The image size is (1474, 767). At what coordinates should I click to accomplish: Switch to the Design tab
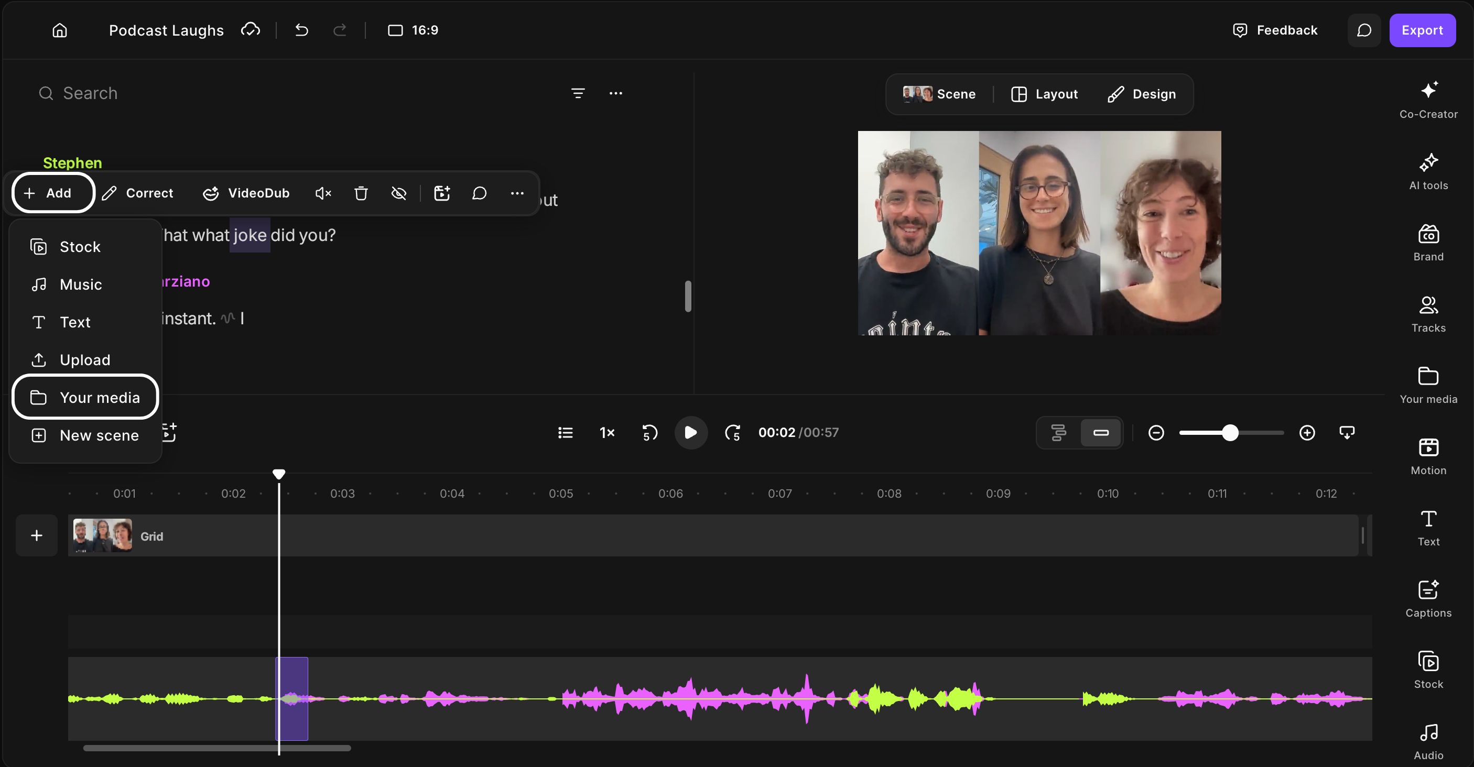(x=1142, y=94)
